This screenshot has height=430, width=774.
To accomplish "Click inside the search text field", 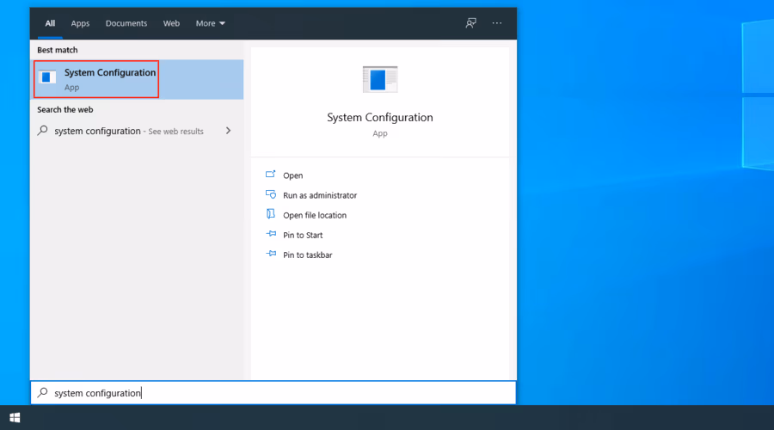I will point(273,393).
